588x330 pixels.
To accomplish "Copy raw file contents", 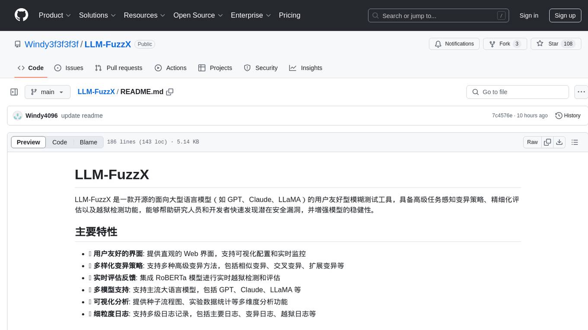I will point(547,142).
